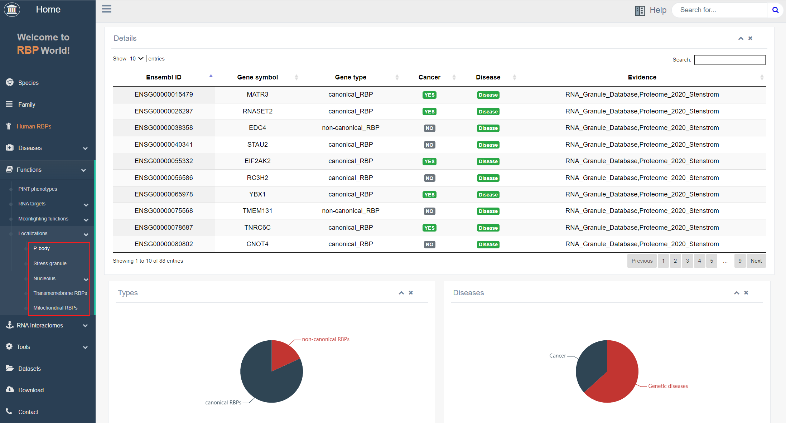Viewport: 786px width, 423px height.
Task: Open the Help book icon
Action: point(640,10)
